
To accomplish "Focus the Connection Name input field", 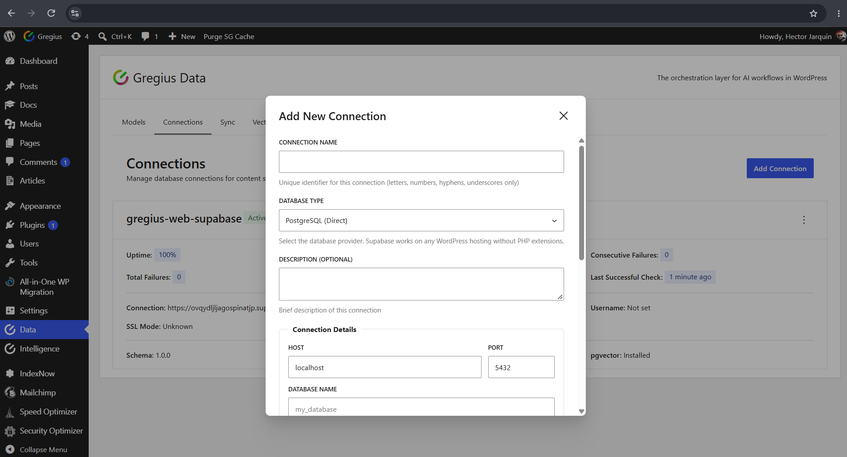I will [421, 162].
